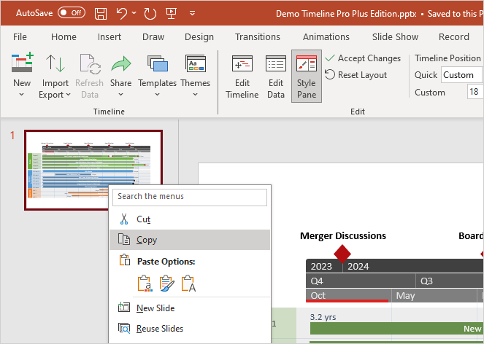
Task: Switch to the Home tab
Action: [x=64, y=37]
